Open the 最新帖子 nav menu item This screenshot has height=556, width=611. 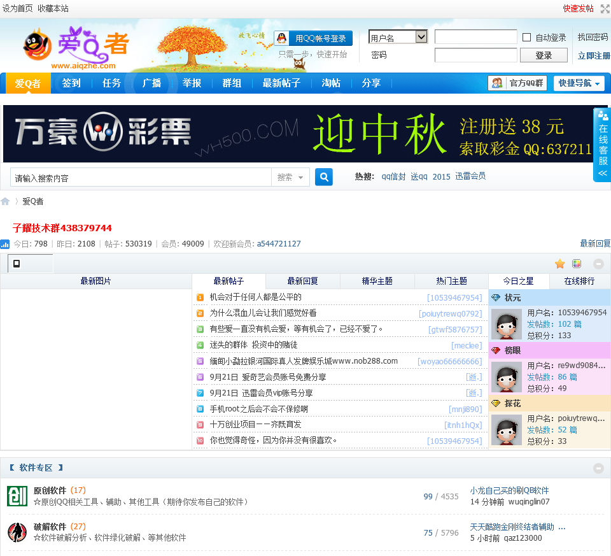pos(281,83)
